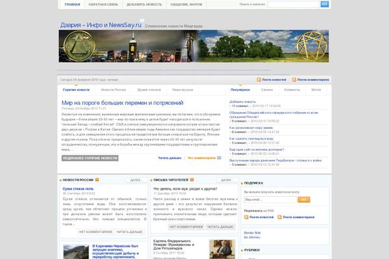Click orange subscribe button beside email field
Viewport: 389px width, 259px height.
(303, 199)
